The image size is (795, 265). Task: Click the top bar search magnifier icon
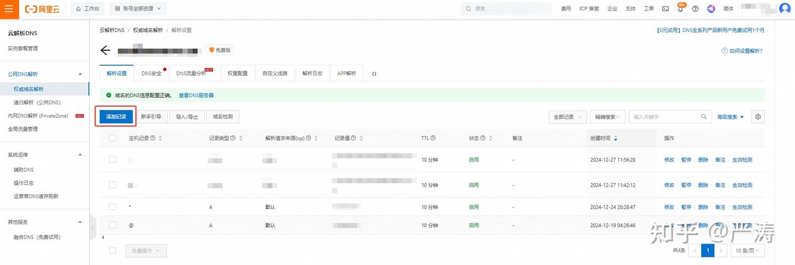(469, 9)
